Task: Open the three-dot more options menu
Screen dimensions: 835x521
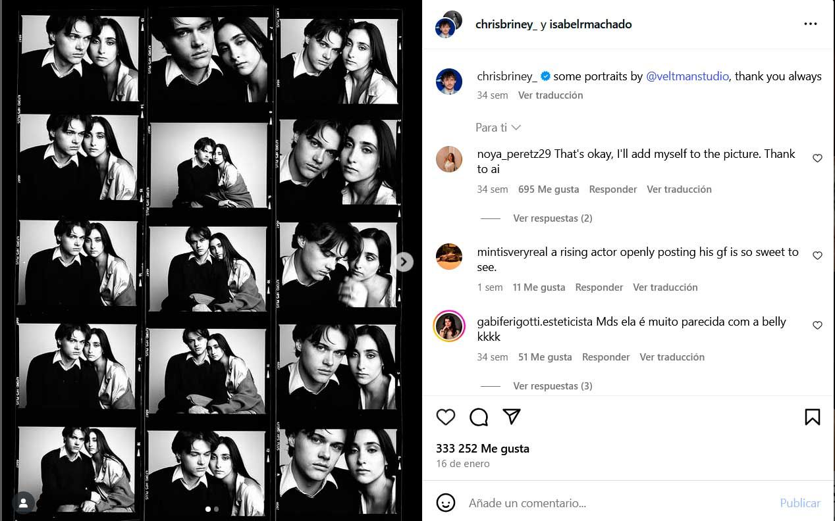Action: [x=810, y=24]
